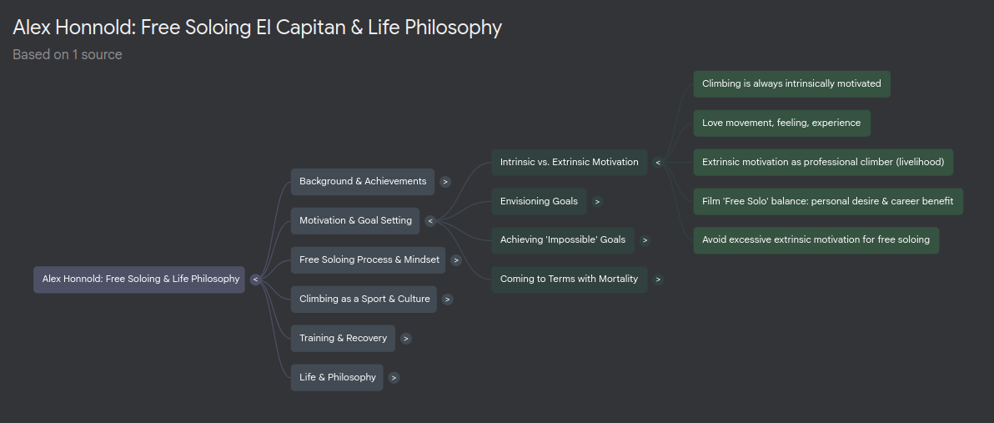Screen dimensions: 994x423
Task: Expand the Background & Achievements node arrow
Action: pyautogui.click(x=445, y=182)
